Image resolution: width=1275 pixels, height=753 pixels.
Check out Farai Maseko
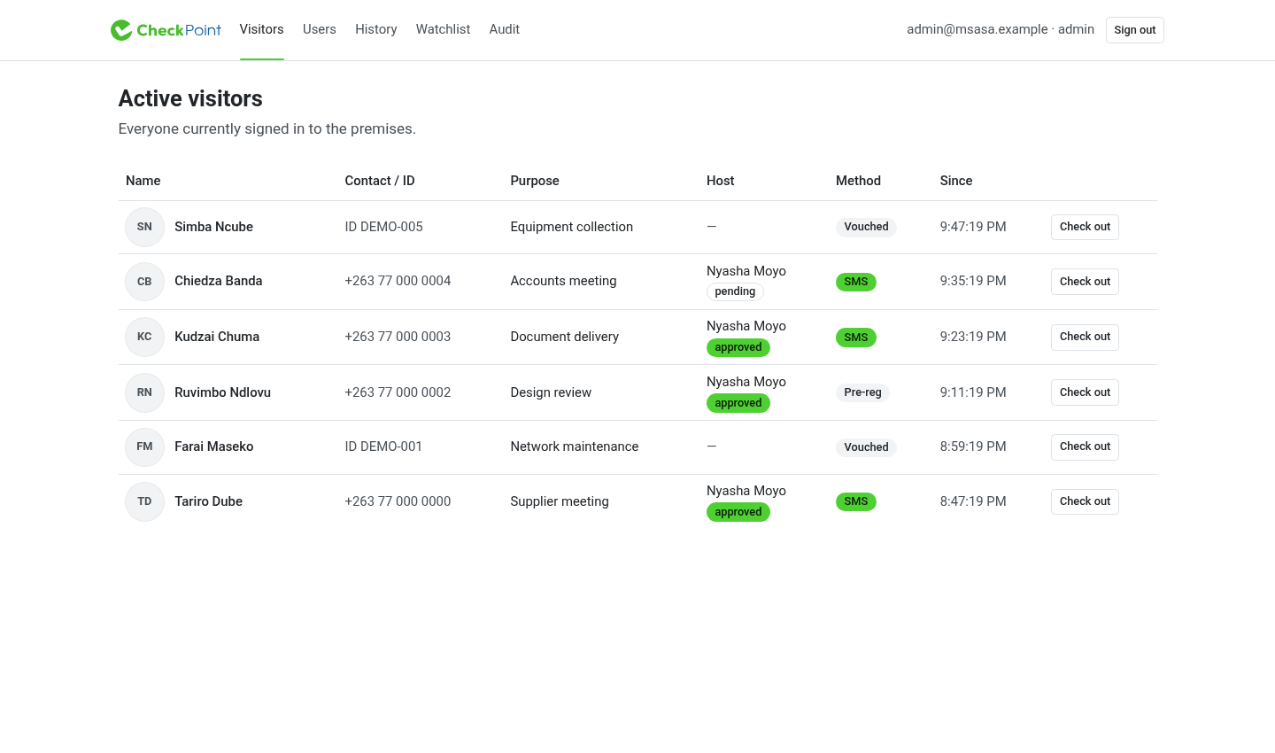click(x=1085, y=446)
